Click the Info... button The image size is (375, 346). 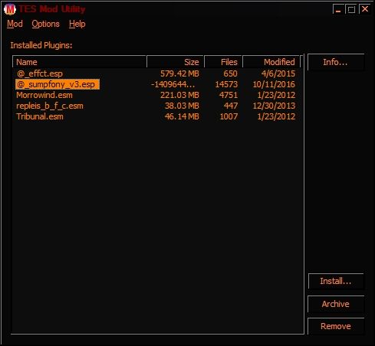click(336, 62)
